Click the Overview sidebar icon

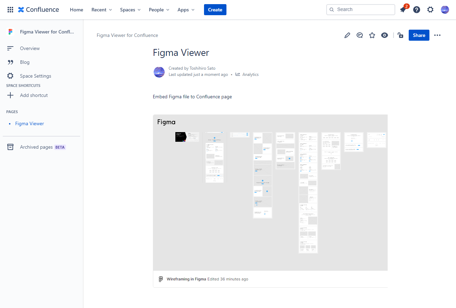click(x=10, y=48)
